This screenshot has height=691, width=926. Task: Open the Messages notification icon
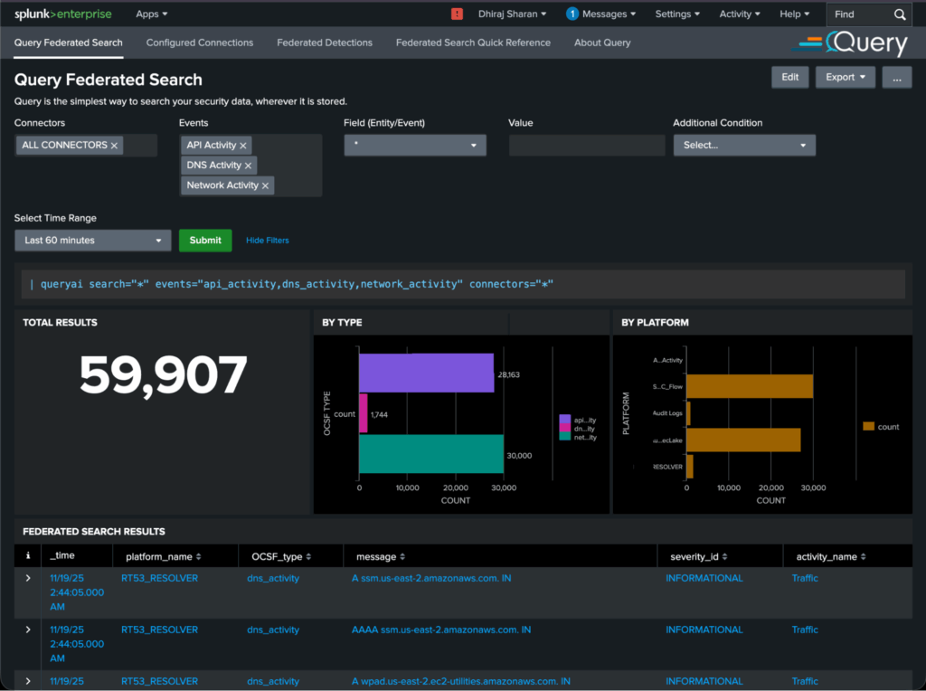tap(571, 14)
